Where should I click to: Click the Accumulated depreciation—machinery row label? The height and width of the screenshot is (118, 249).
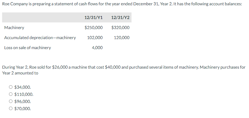point(40,38)
